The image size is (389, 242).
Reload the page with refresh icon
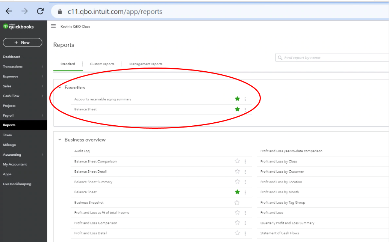click(40, 11)
